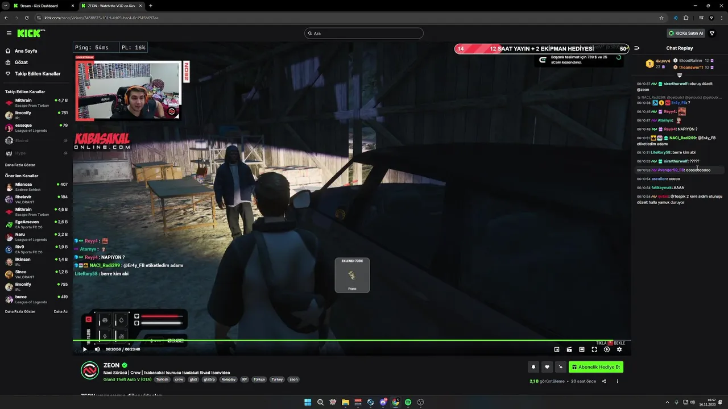Click Abonelik Hediye Et button
Image resolution: width=728 pixels, height=409 pixels.
pyautogui.click(x=596, y=367)
